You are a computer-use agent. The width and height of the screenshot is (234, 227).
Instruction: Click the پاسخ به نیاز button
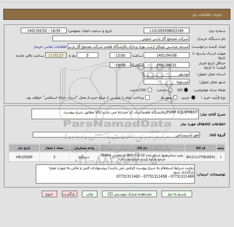click(177, 194)
